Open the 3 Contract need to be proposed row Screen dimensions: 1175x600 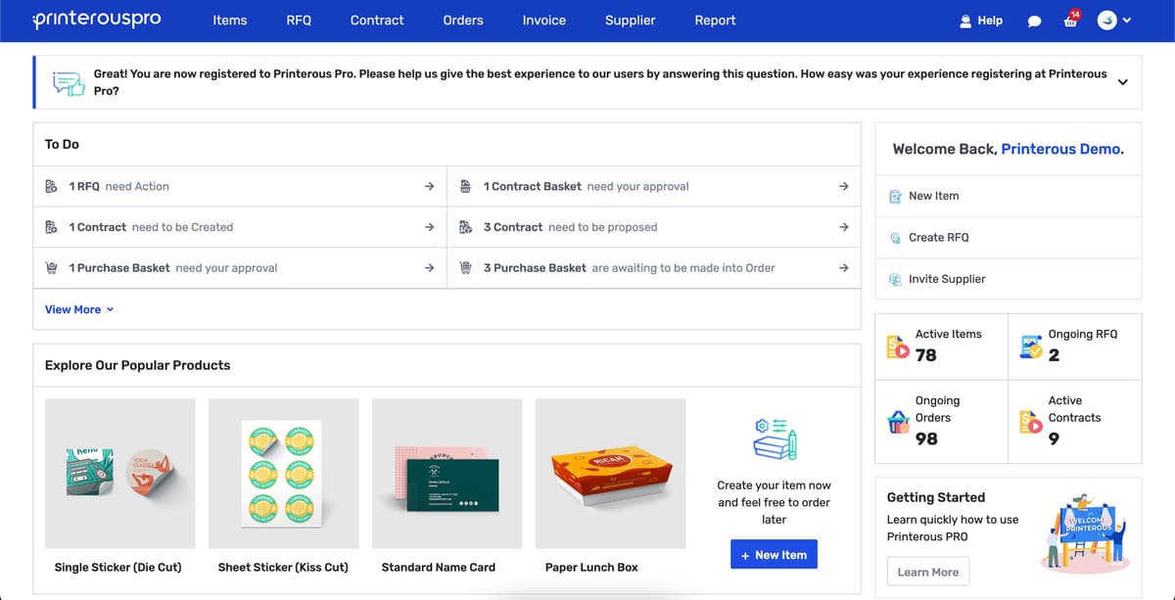(653, 227)
